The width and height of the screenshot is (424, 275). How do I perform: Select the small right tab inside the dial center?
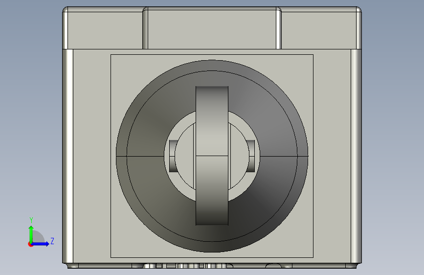[251, 156]
